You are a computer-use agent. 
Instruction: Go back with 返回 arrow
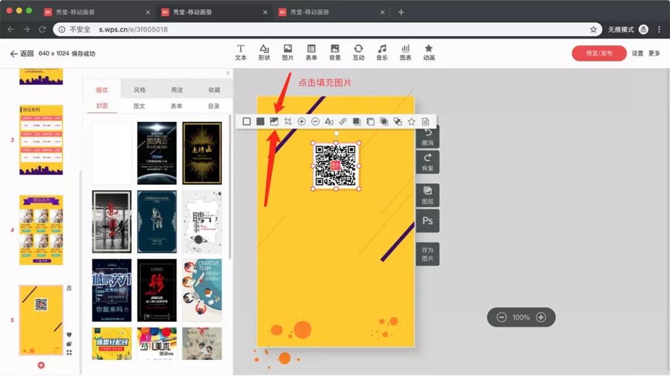tap(21, 53)
